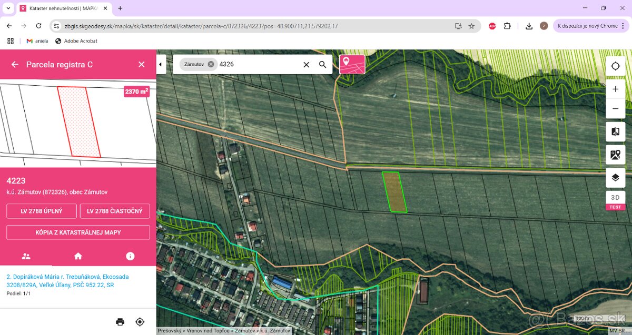Open the cadastre theme selector
The image size is (632, 335).
pos(352,64)
